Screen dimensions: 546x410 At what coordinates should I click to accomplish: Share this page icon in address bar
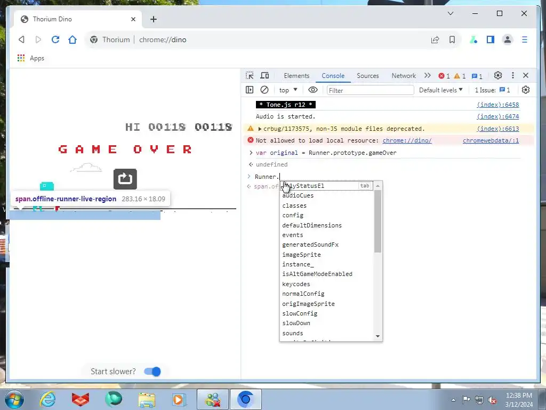[435, 40]
